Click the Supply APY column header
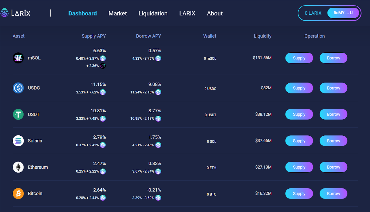Image resolution: width=370 pixels, height=212 pixels. [x=94, y=36]
